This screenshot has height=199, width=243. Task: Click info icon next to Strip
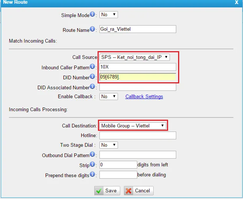tap(92, 164)
